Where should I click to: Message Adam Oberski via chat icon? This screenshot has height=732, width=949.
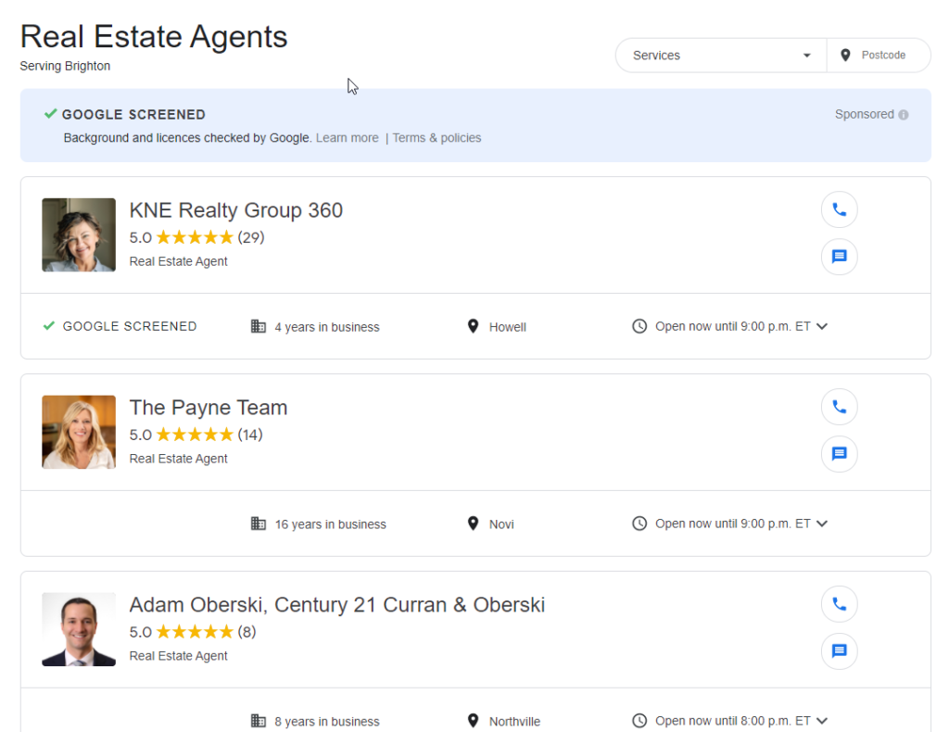[839, 651]
